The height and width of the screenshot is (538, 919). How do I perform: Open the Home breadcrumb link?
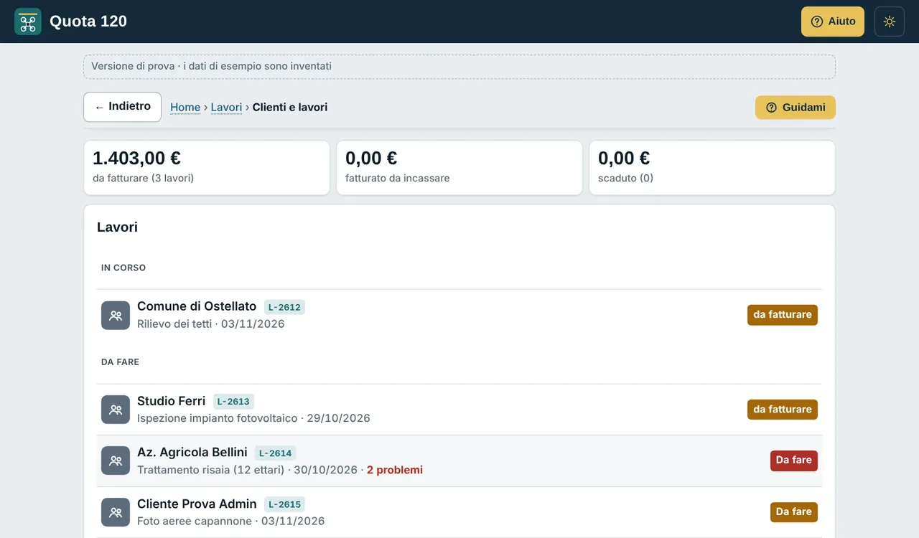click(185, 108)
